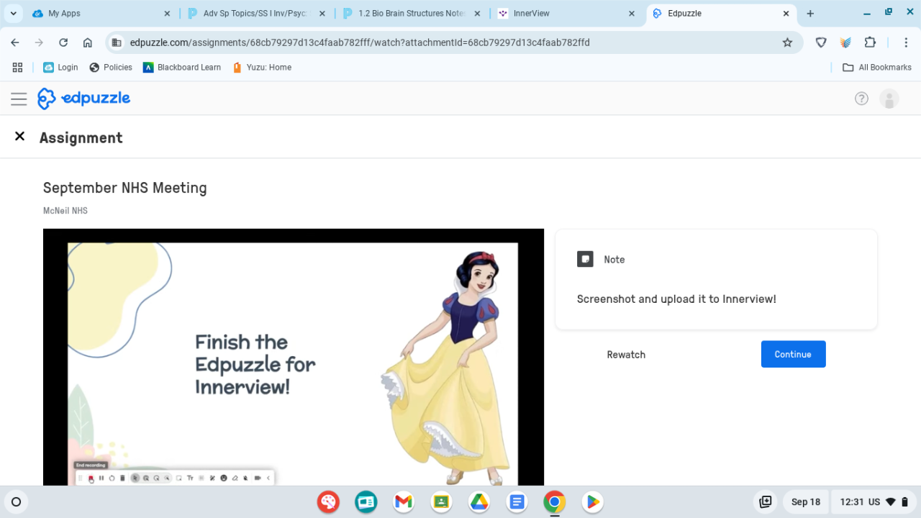
Task: Open the Edpuzzle hamburger menu
Action: point(19,99)
